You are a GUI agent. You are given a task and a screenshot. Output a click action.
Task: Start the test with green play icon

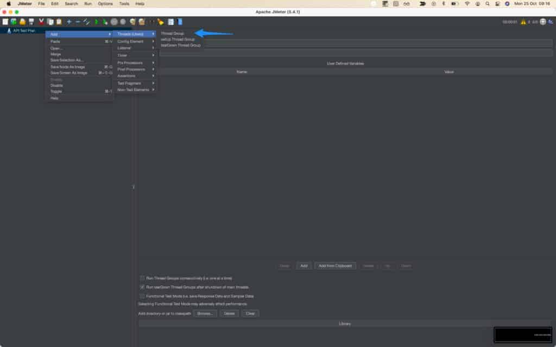pos(97,22)
